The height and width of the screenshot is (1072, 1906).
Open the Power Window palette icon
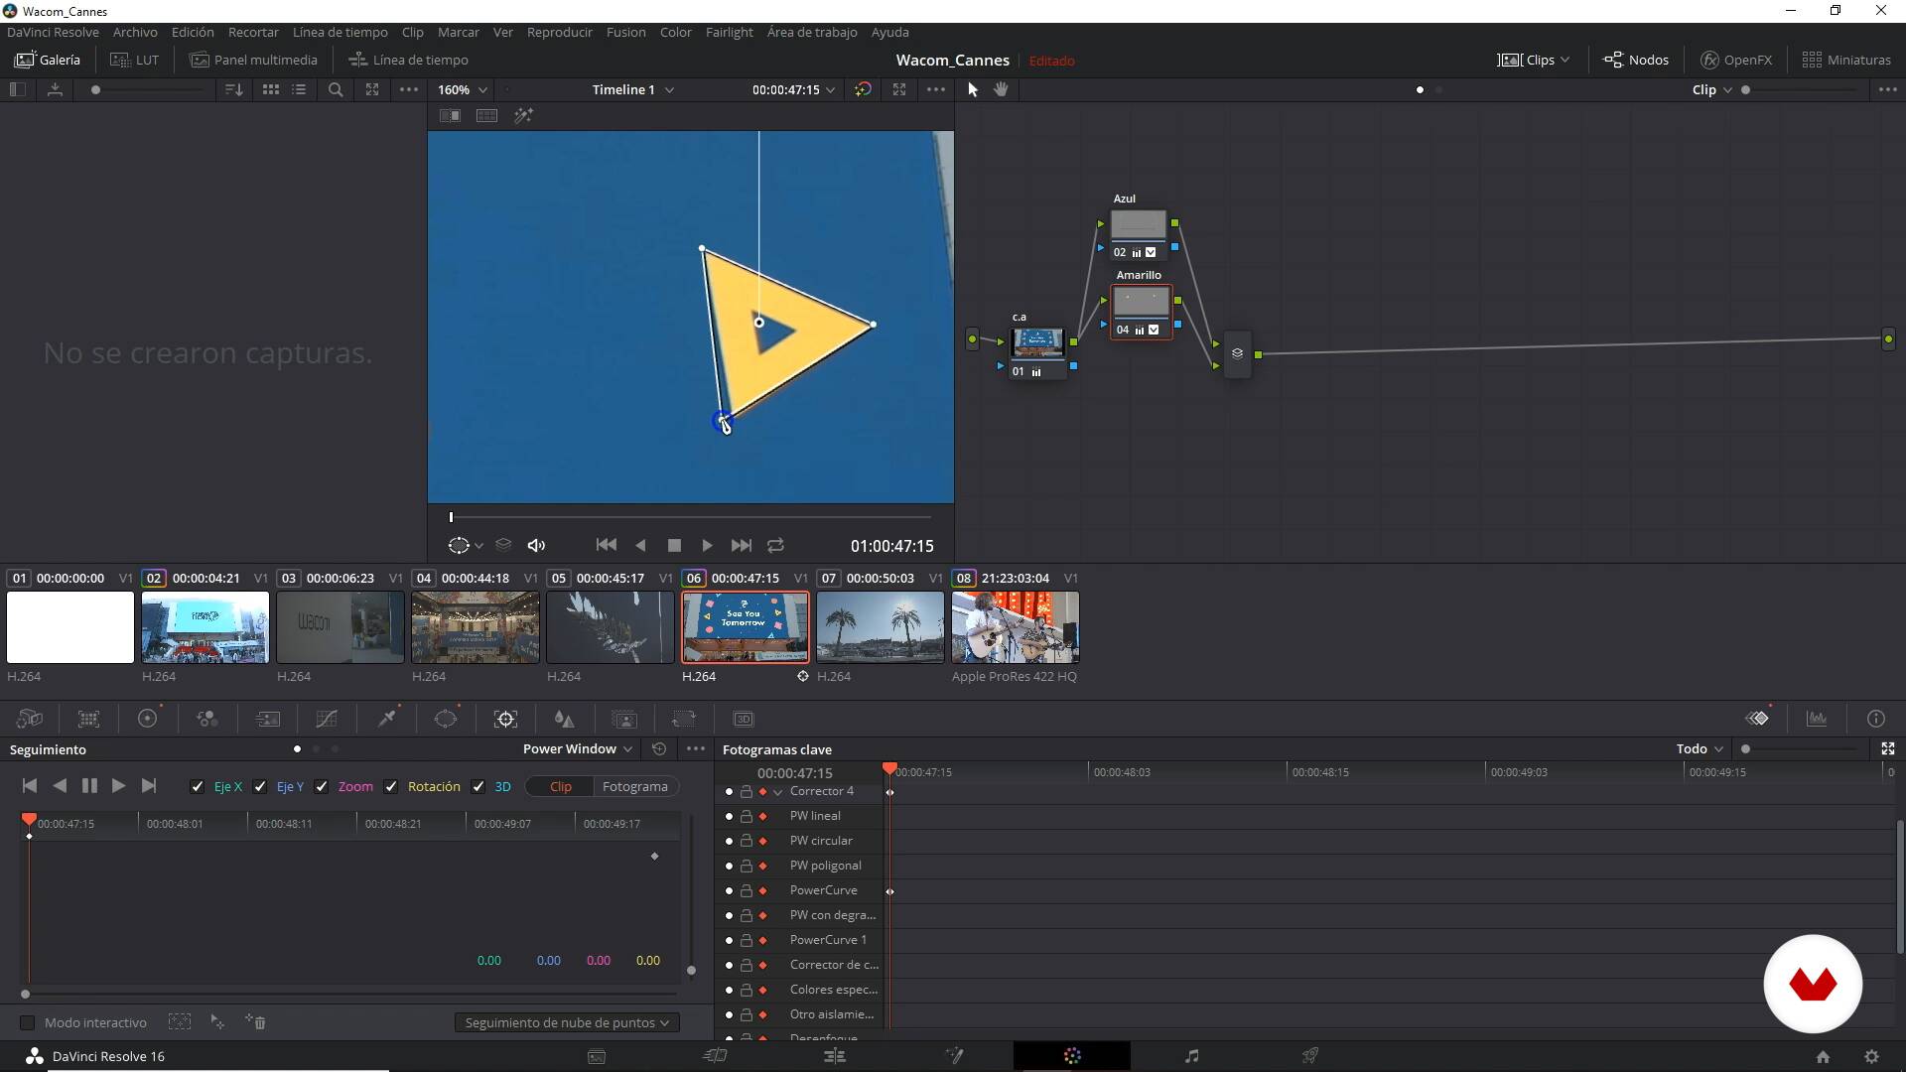coord(446,719)
